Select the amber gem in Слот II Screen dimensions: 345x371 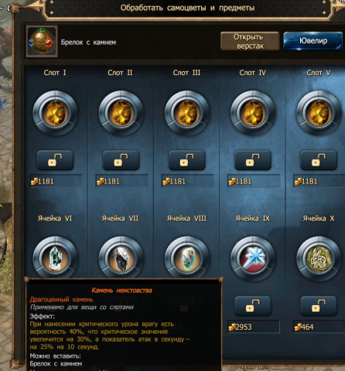tap(121, 113)
